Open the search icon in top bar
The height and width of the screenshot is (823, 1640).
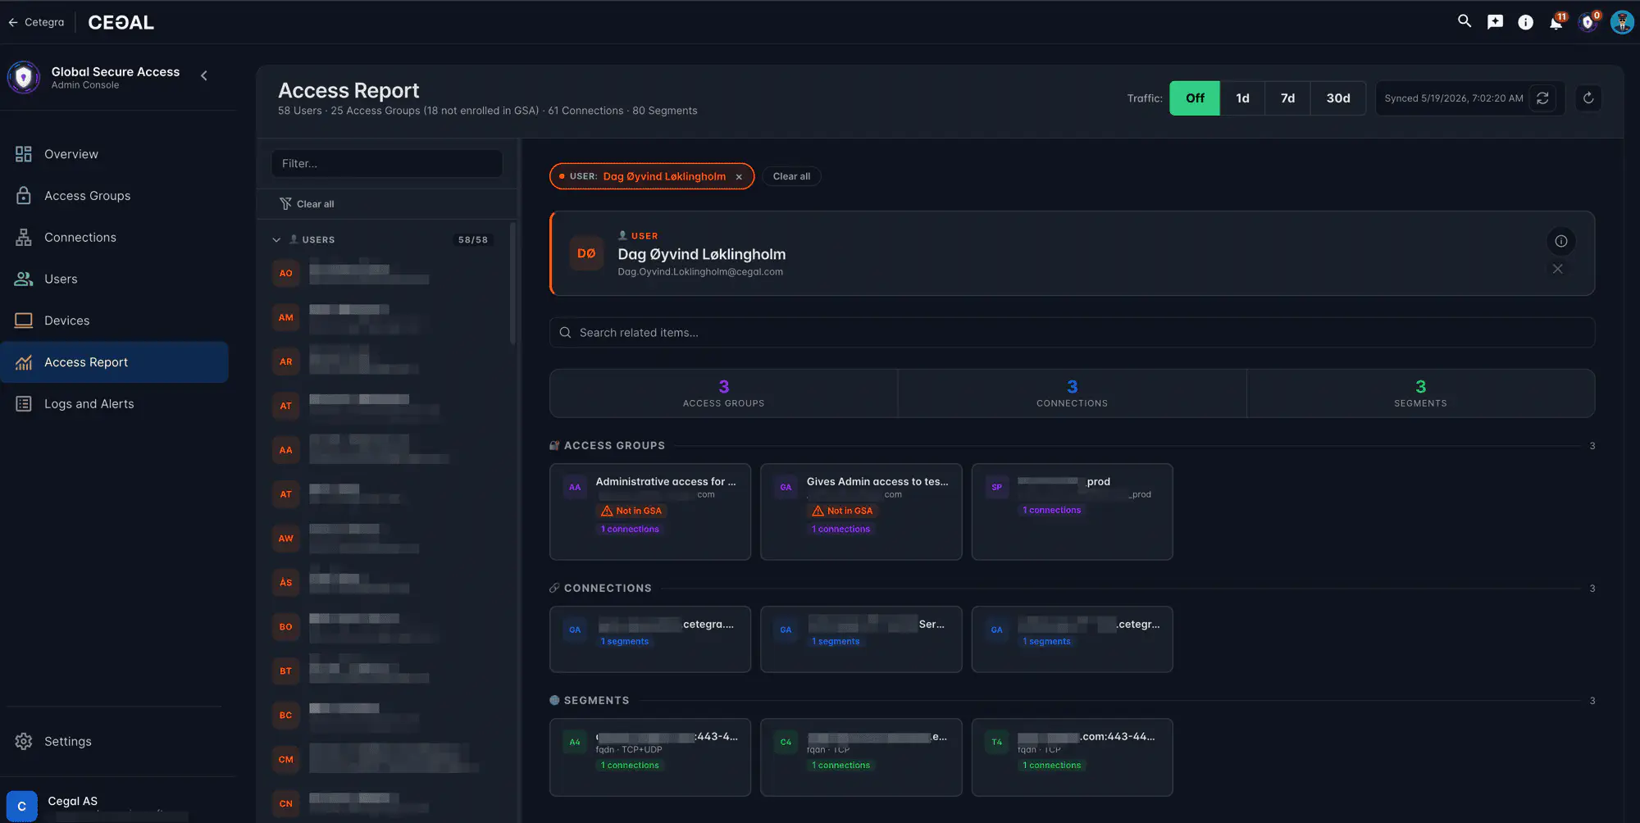pyautogui.click(x=1465, y=21)
